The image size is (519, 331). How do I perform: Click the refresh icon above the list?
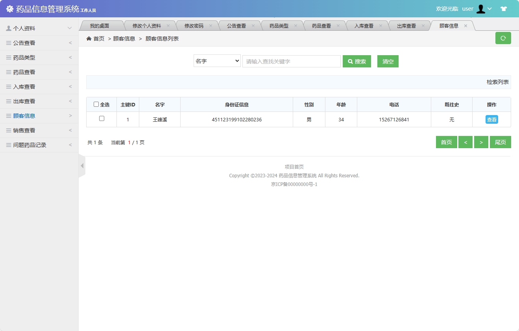click(x=503, y=38)
